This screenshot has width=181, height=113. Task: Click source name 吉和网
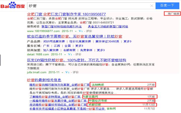pyautogui.click(x=111, y=109)
